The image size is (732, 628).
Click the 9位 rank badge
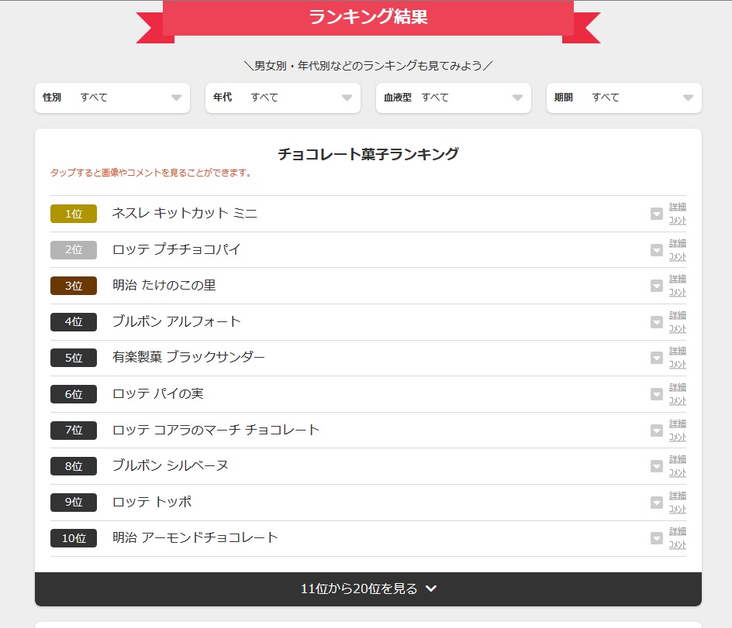pos(74,503)
